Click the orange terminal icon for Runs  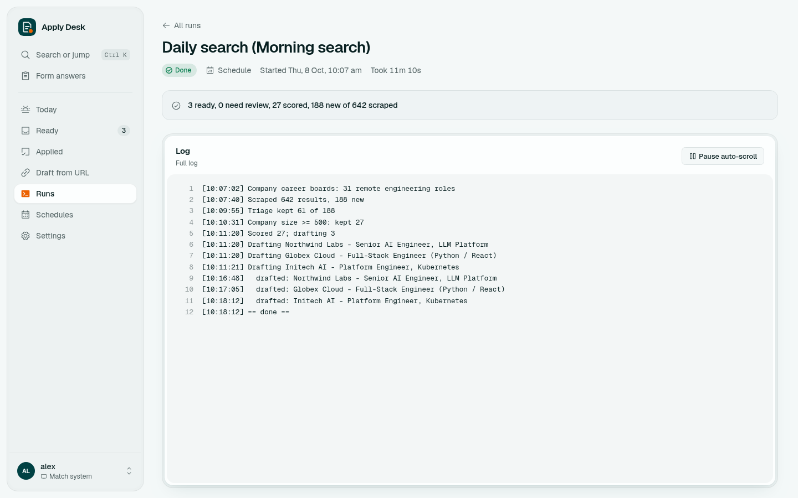(25, 194)
